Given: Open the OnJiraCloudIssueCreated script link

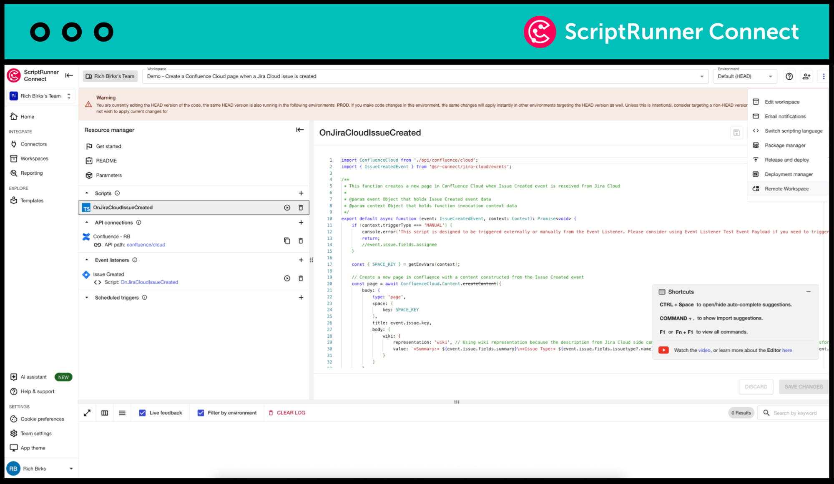Looking at the screenshot, I should (x=149, y=282).
